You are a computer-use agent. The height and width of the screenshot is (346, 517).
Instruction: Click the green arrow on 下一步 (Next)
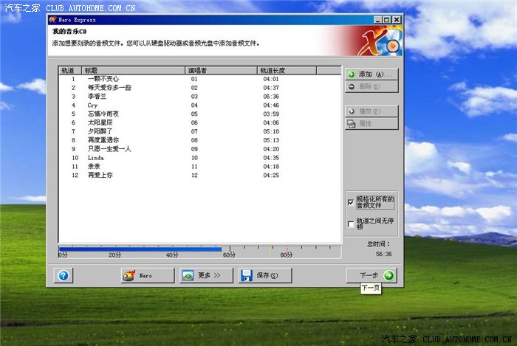click(388, 275)
